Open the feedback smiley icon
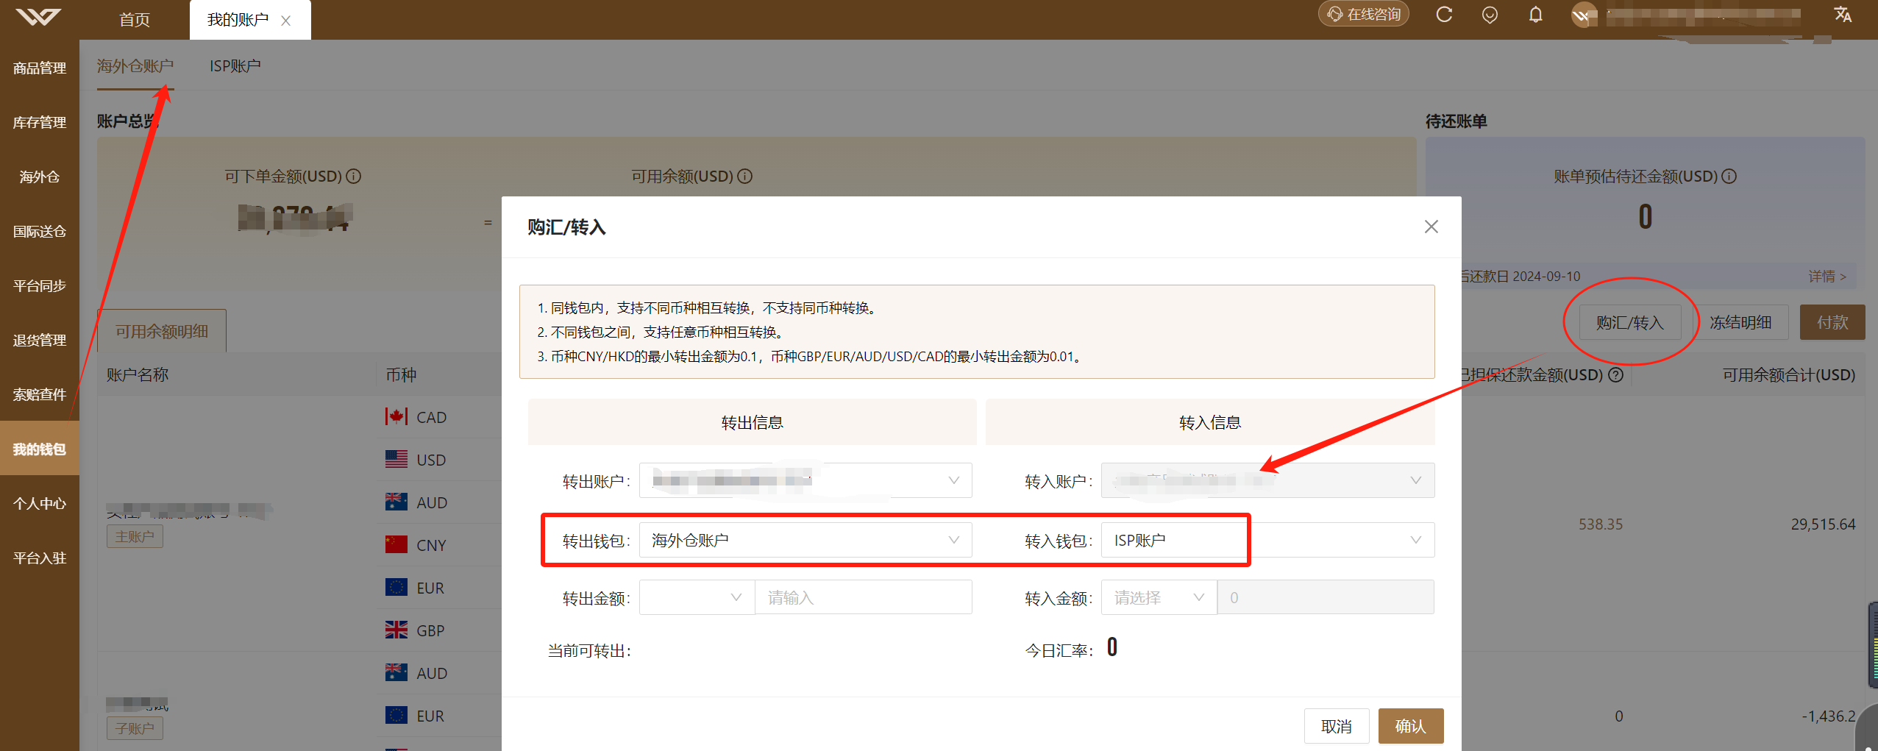 (x=1490, y=15)
